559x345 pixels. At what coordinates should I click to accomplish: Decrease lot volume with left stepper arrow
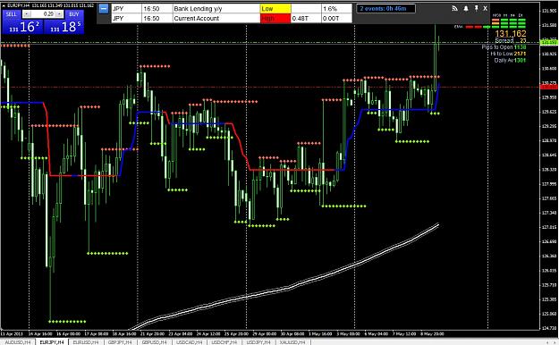click(26, 14)
